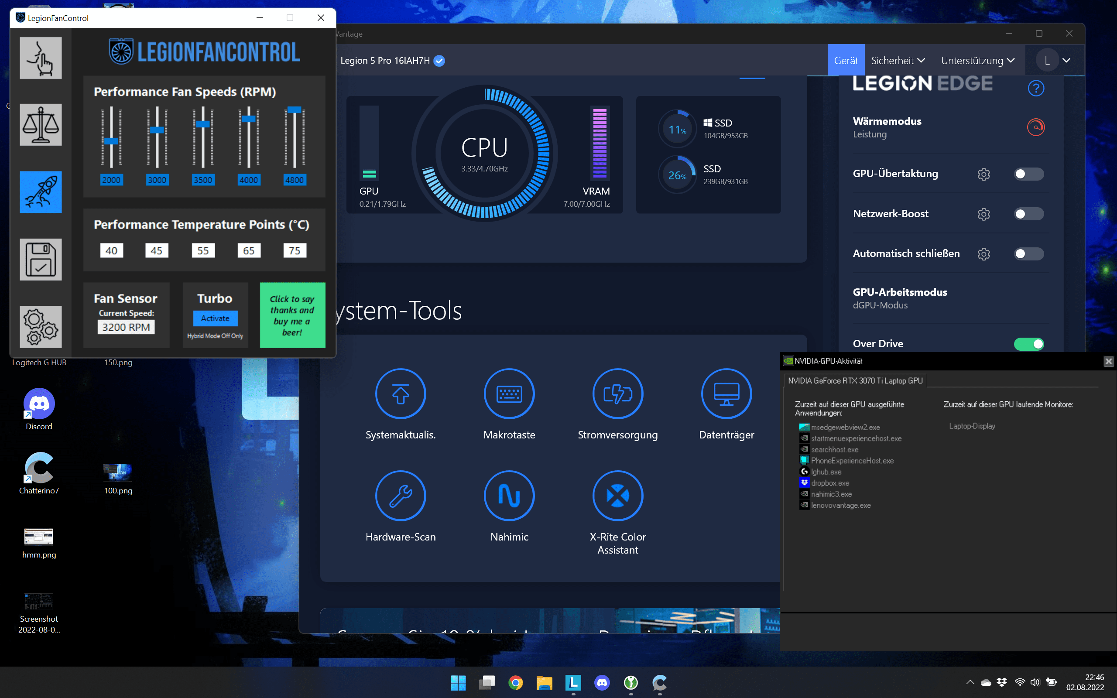Click the green buy me a beer button

[292, 315]
